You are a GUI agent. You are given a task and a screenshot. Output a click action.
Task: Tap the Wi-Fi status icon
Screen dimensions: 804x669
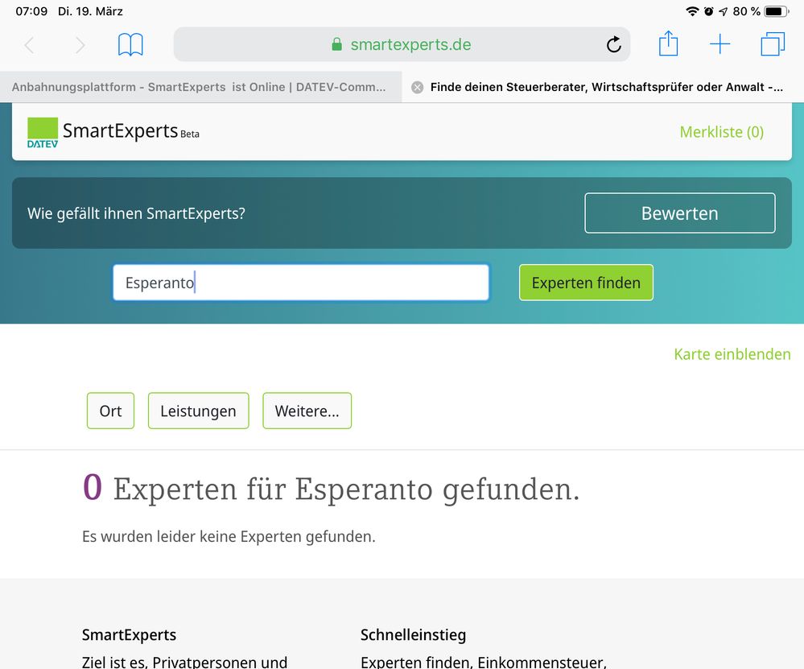click(692, 11)
